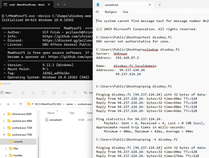Sort files by the Size column header

click(x=72, y=113)
